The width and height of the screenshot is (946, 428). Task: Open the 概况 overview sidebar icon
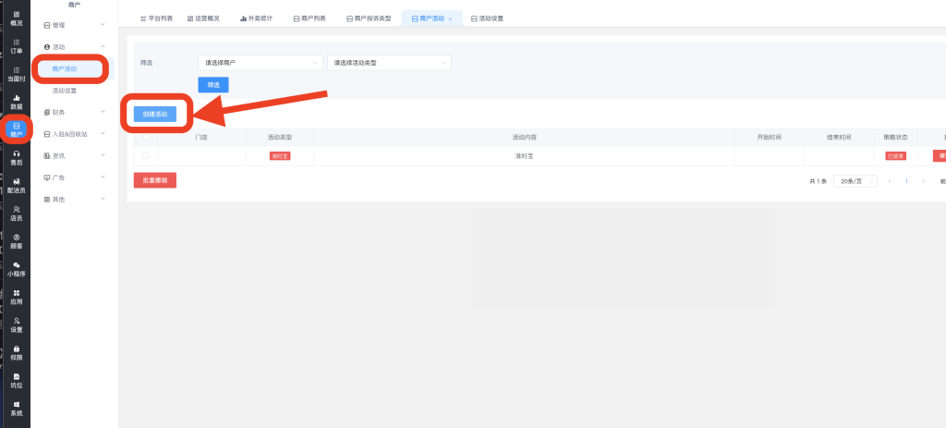click(x=16, y=18)
